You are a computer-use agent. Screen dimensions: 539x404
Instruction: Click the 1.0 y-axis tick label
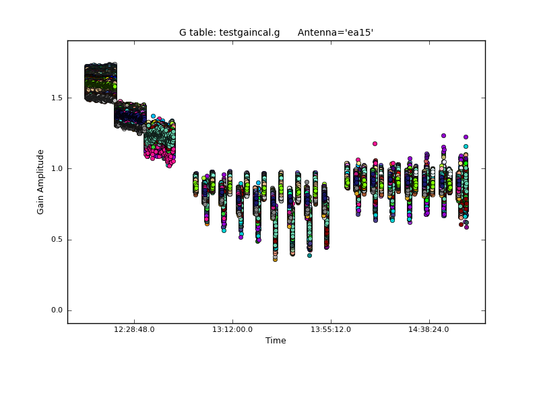coord(56,168)
